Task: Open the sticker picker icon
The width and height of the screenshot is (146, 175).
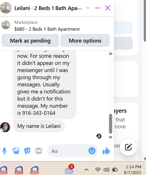Action: [27, 151]
